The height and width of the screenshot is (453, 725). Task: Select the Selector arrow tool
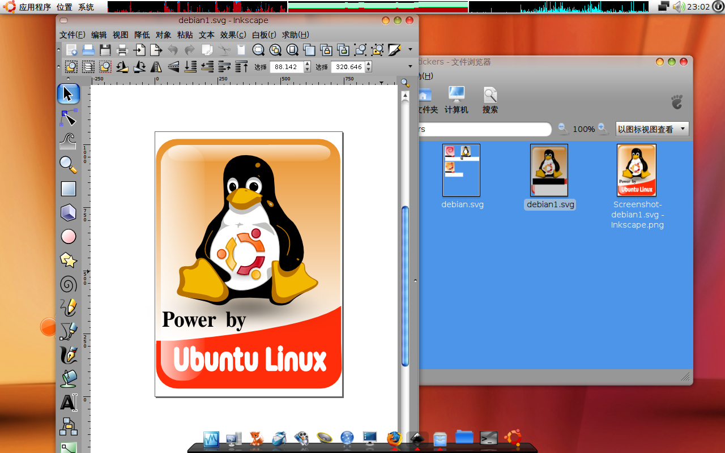[69, 94]
